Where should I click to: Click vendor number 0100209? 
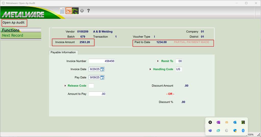(x=83, y=32)
